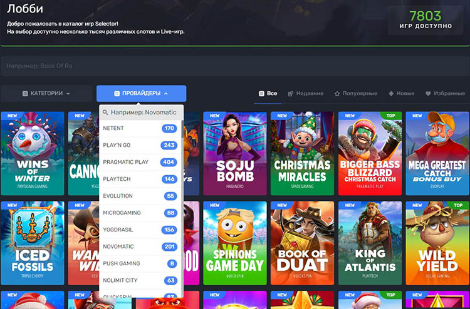Image resolution: width=470 pixels, height=309 pixels.
Task: Click the NEW badge on Book of Duat
Action: [x=282, y=205]
